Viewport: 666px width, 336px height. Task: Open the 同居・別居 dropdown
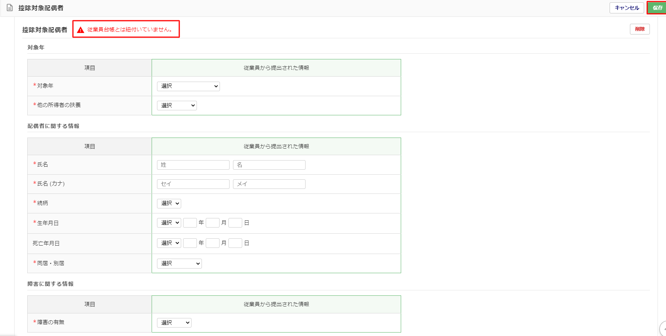(x=179, y=264)
